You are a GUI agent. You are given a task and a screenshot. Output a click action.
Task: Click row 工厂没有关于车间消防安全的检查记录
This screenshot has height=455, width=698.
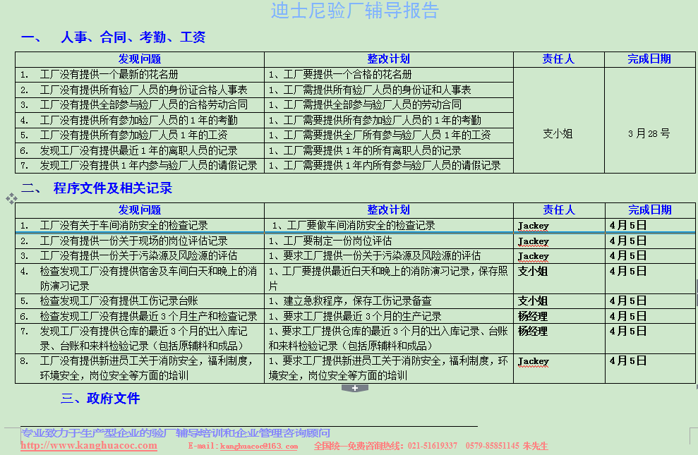point(140,226)
